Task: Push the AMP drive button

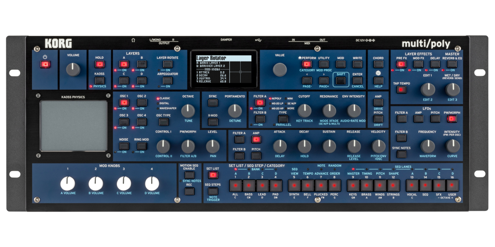Action: click(x=378, y=103)
